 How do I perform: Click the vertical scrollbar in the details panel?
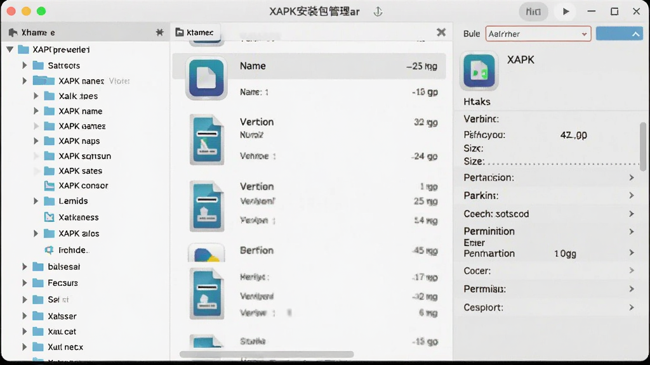click(x=643, y=146)
